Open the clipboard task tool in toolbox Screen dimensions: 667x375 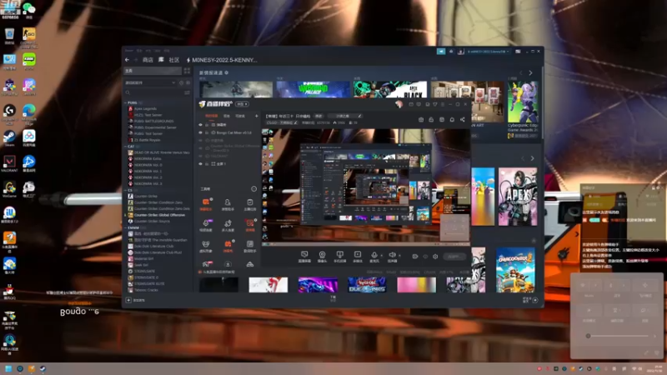[249, 204]
